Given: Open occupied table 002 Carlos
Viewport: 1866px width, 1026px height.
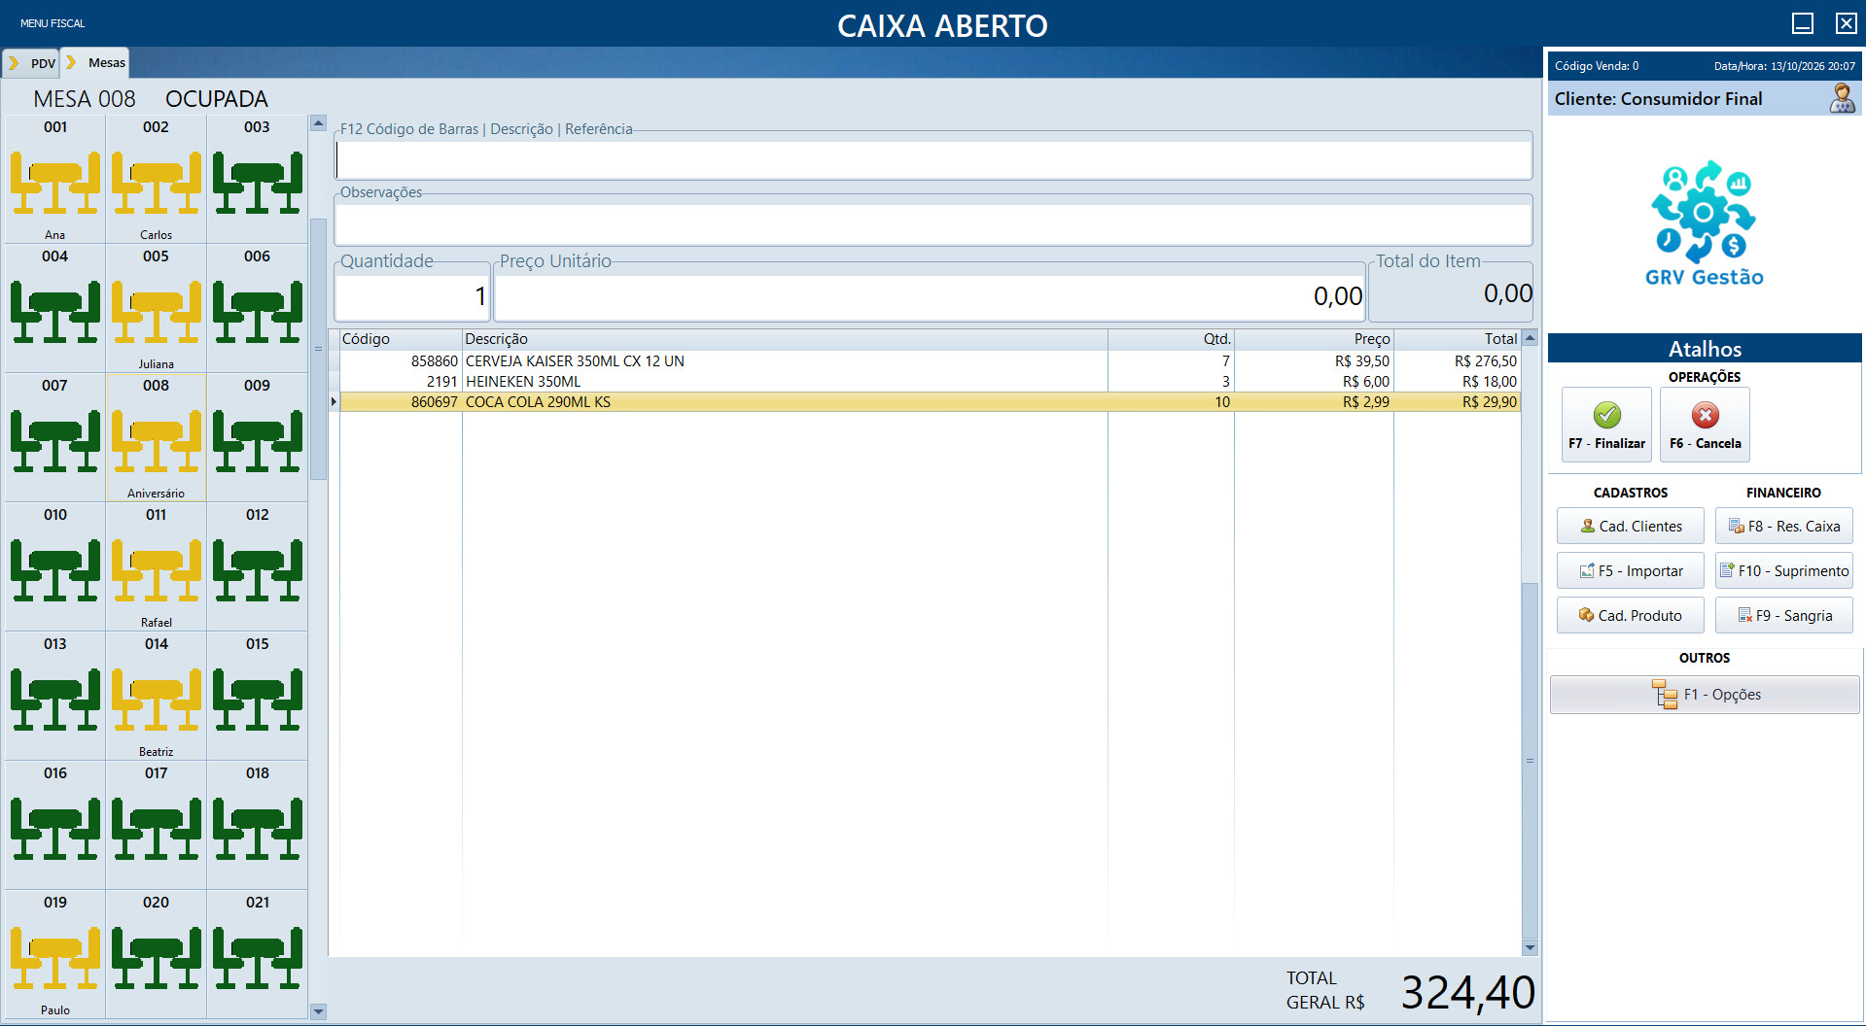Looking at the screenshot, I should (x=156, y=181).
